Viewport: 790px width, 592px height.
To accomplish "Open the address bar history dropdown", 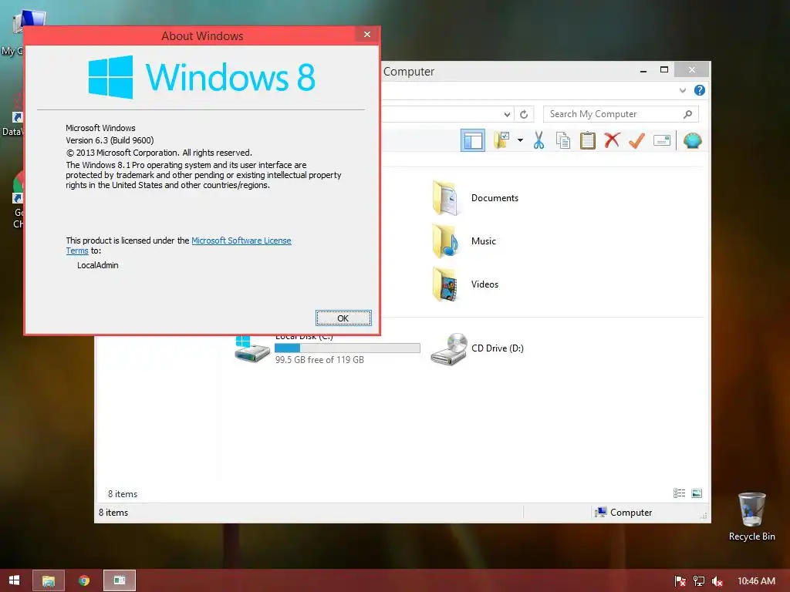I will 508,114.
